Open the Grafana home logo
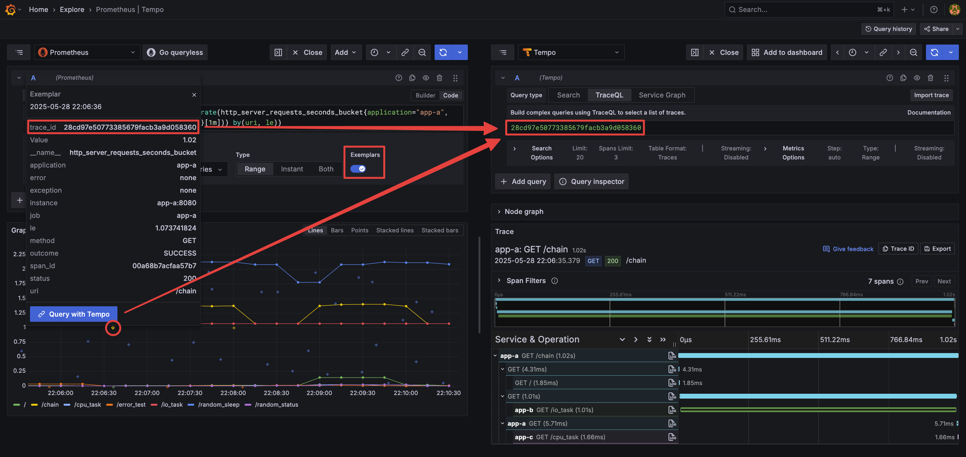Screen dimensions: 966x457 coord(10,9)
